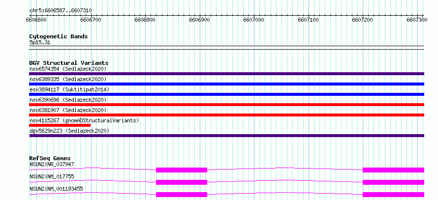Click the nsv6390696 (Sedlazeck2020) label
This screenshot has height=200, width=438.
(68, 100)
